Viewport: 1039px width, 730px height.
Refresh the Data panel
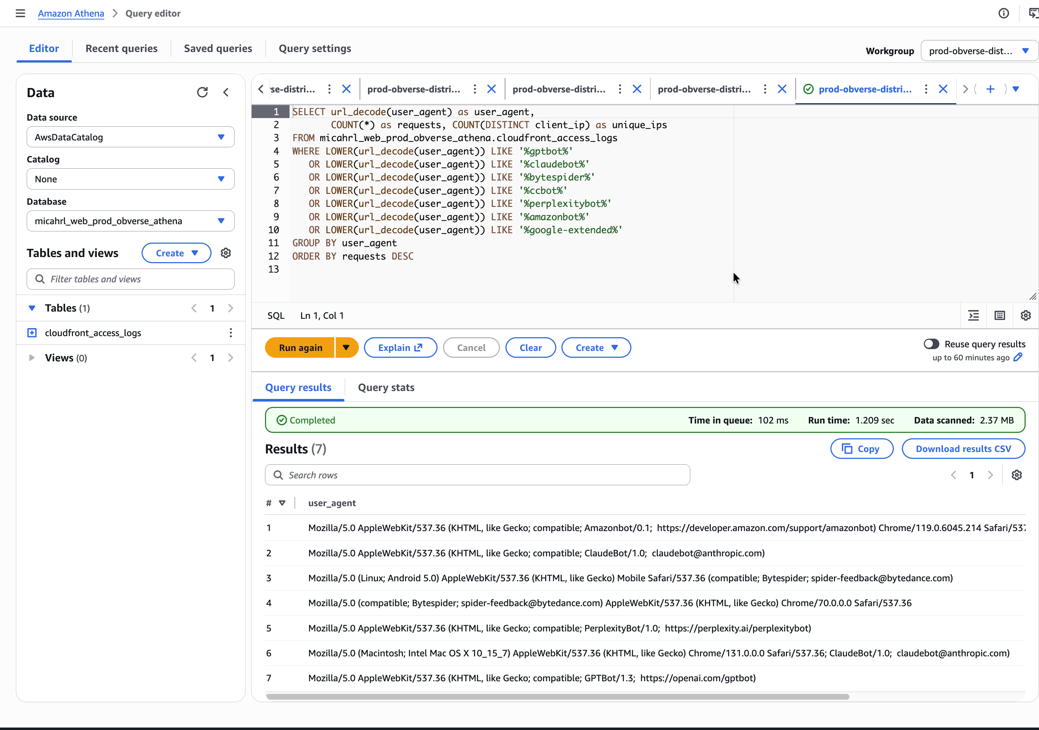point(202,92)
